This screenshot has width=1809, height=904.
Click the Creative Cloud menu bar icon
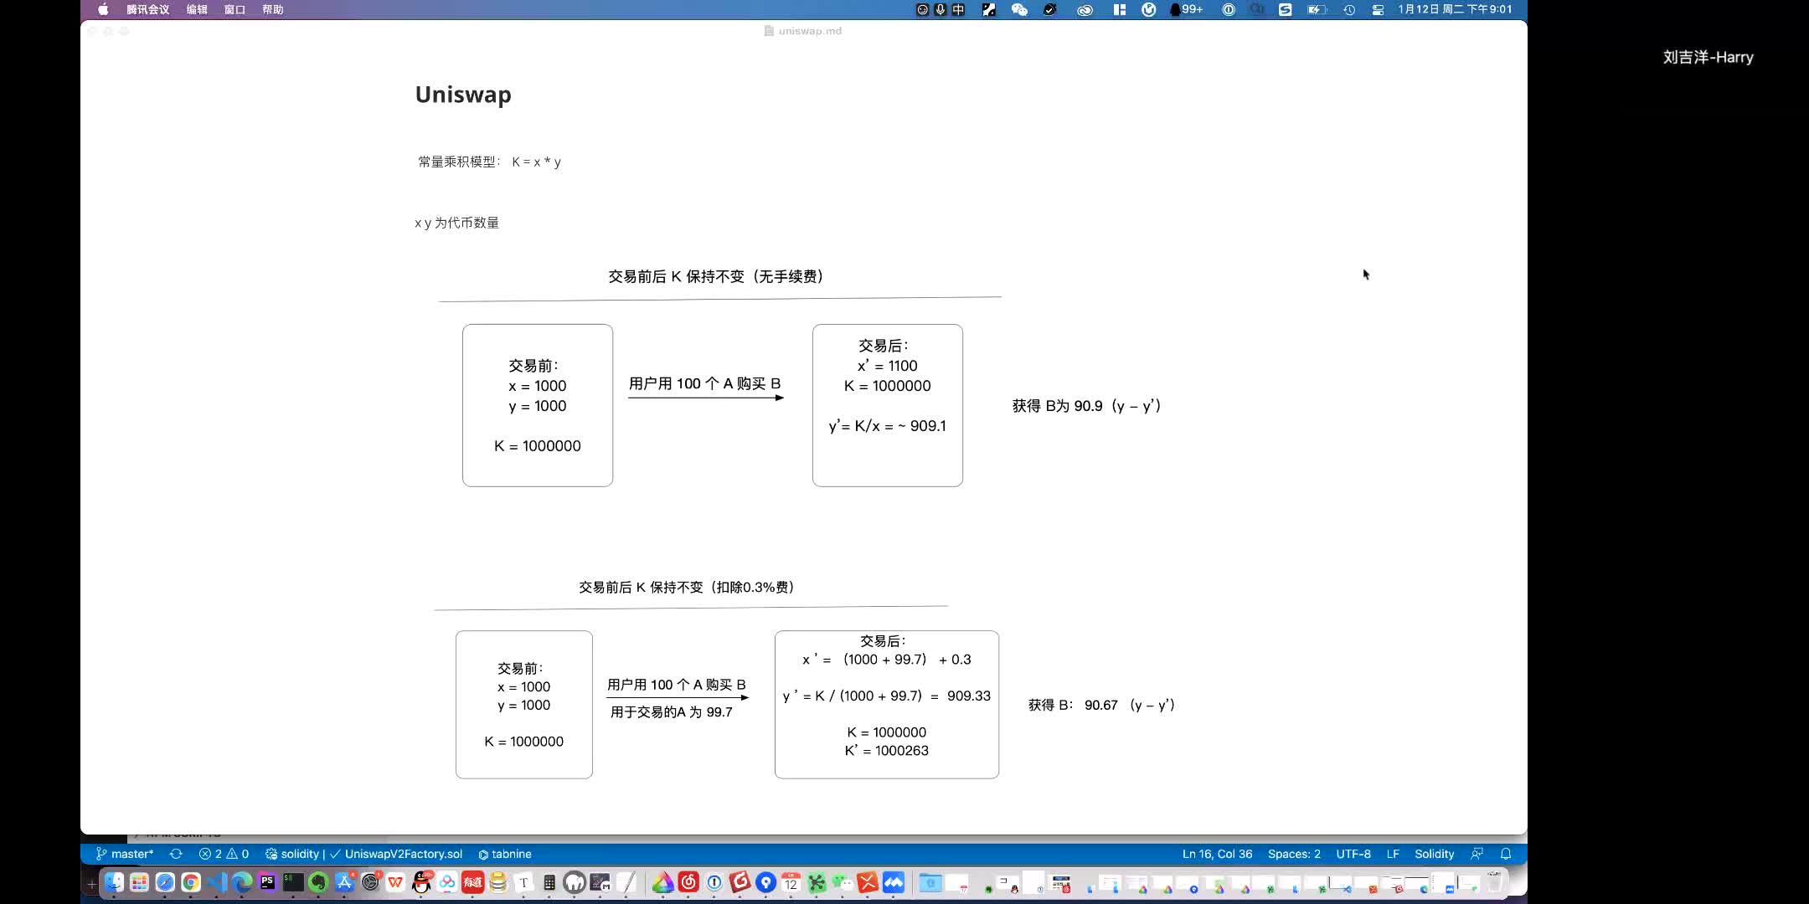(x=1085, y=10)
